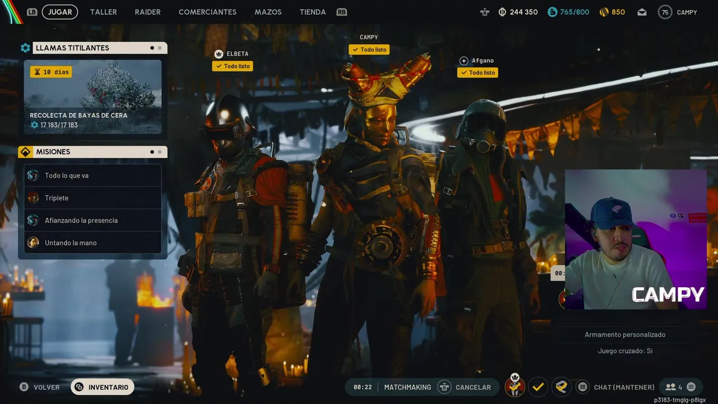
Task: Open the menu icon after the 4 count
Action: tap(691, 387)
